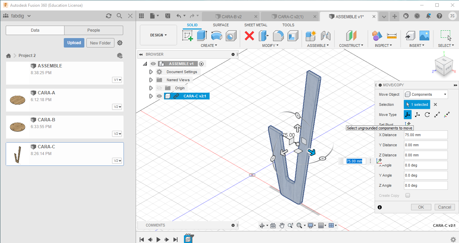The width and height of the screenshot is (459, 243).
Task: Click the Save icon in toolbar
Action: click(168, 16)
